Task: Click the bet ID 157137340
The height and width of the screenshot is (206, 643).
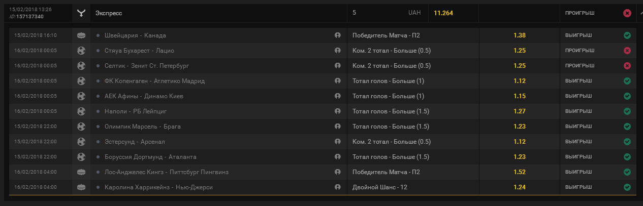Action: coord(29,17)
